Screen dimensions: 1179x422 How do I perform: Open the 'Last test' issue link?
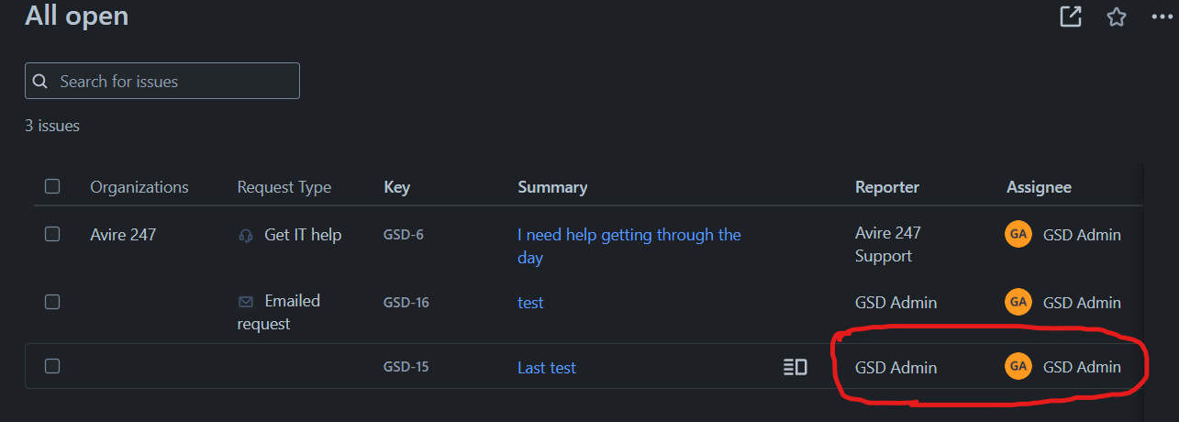tap(547, 368)
